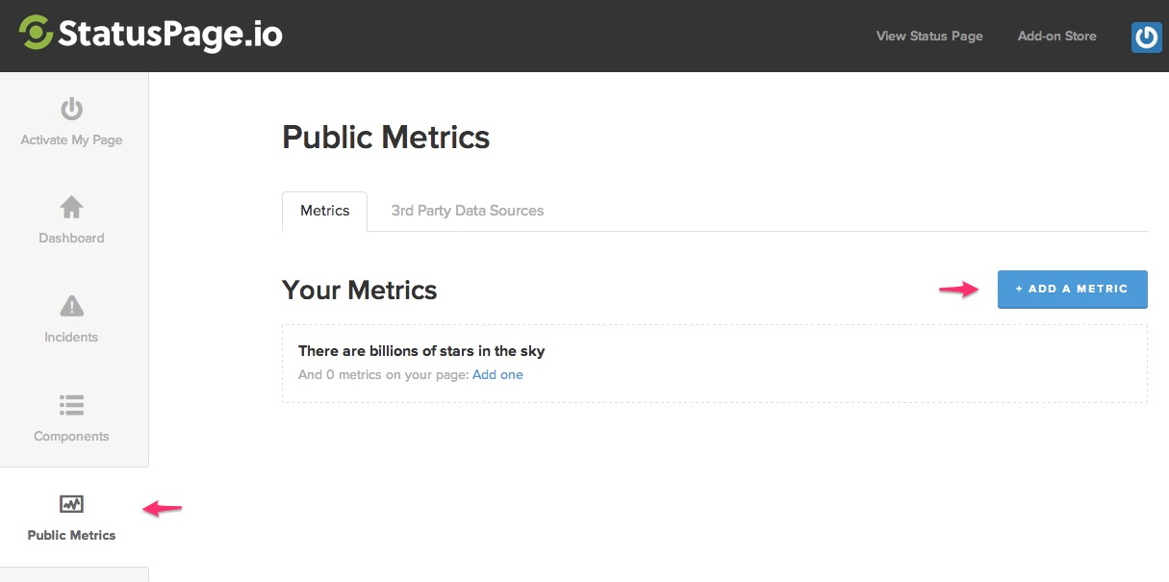The image size is (1169, 582).
Task: Go to the Add-on Store
Action: [1056, 36]
